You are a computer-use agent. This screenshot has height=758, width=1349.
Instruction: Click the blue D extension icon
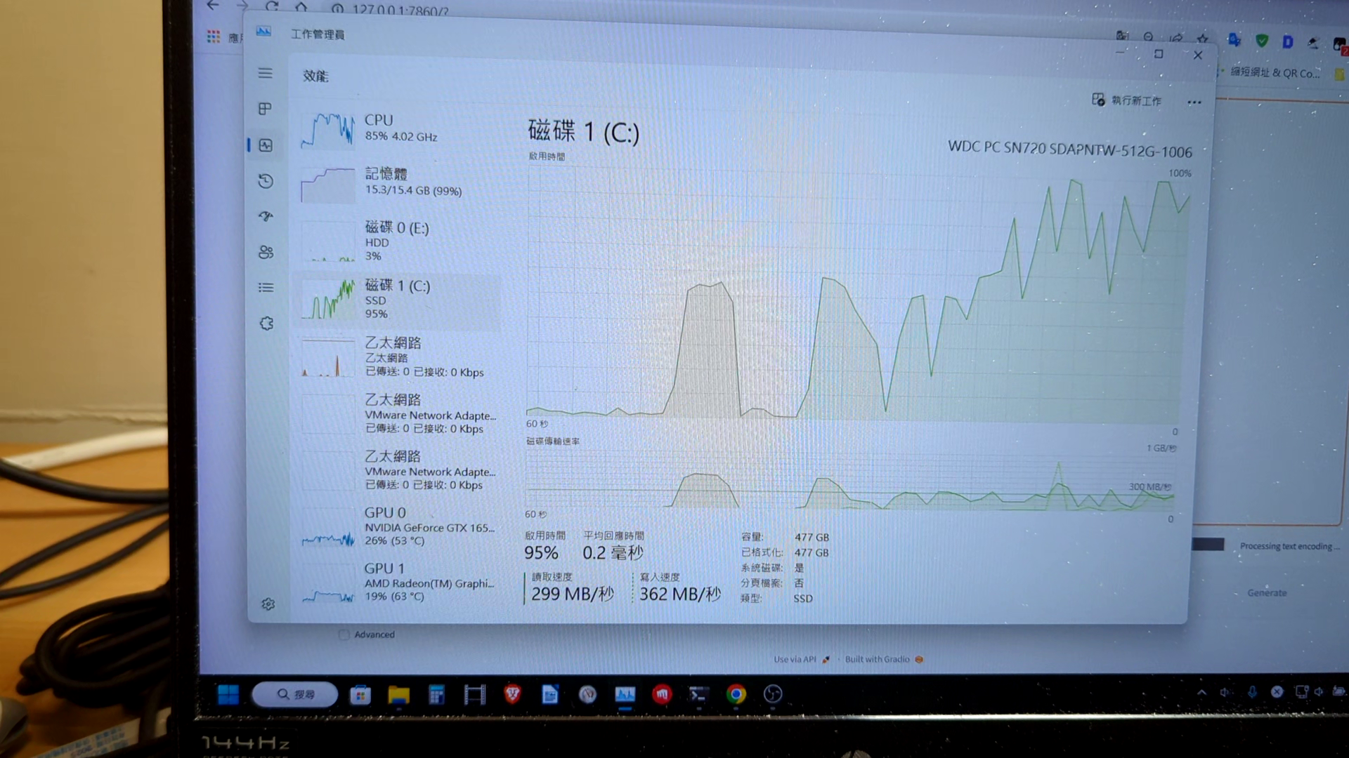tap(1287, 42)
